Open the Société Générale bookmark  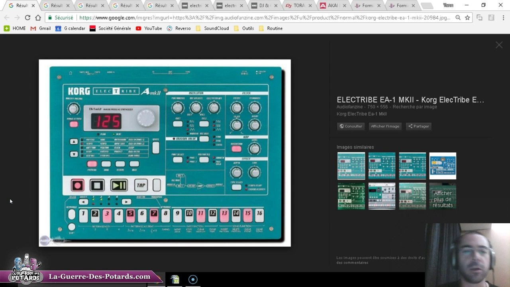pyautogui.click(x=110, y=28)
